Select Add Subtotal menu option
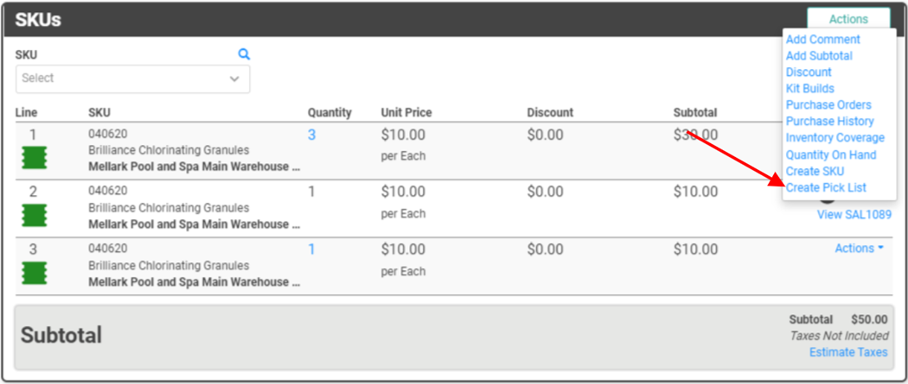The image size is (908, 384). pyautogui.click(x=819, y=56)
